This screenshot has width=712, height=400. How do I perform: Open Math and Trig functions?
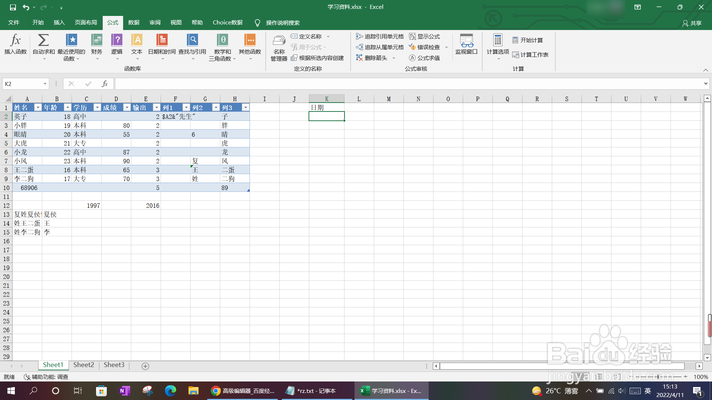tap(222, 47)
